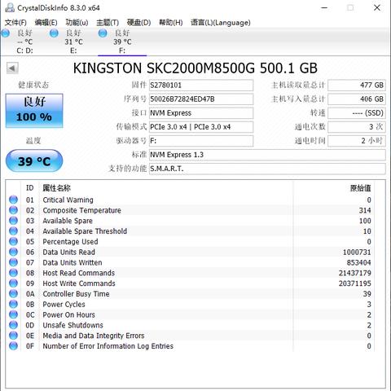Select the Unsafe Shutdowns attribute text
This screenshot has height=391, width=391.
[72, 325]
